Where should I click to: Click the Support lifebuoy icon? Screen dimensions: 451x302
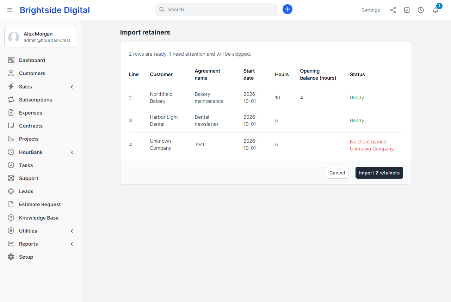11,178
